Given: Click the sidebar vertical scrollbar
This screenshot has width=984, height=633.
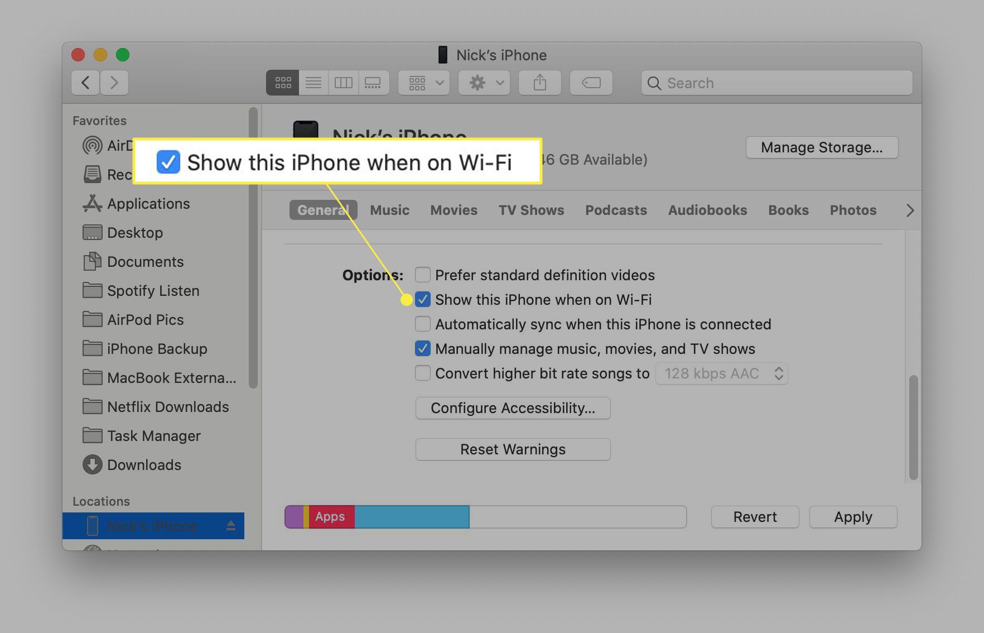Looking at the screenshot, I should click(x=253, y=248).
